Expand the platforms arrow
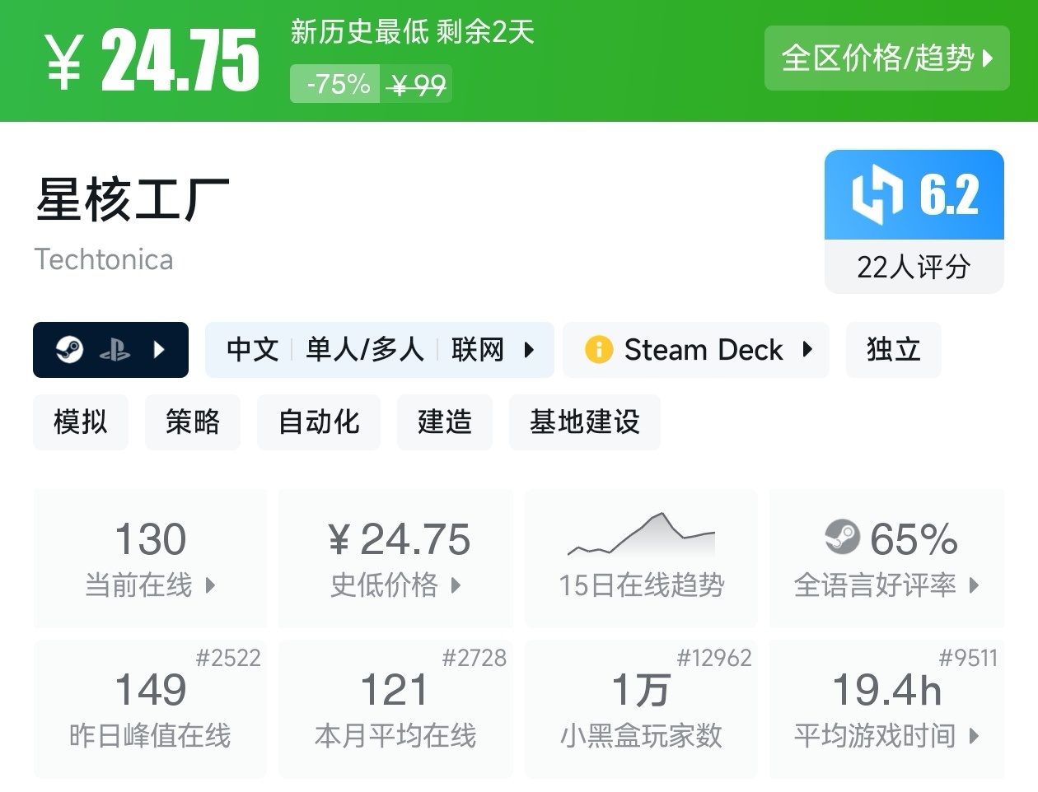Image resolution: width=1038 pixels, height=792 pixels. [x=160, y=350]
